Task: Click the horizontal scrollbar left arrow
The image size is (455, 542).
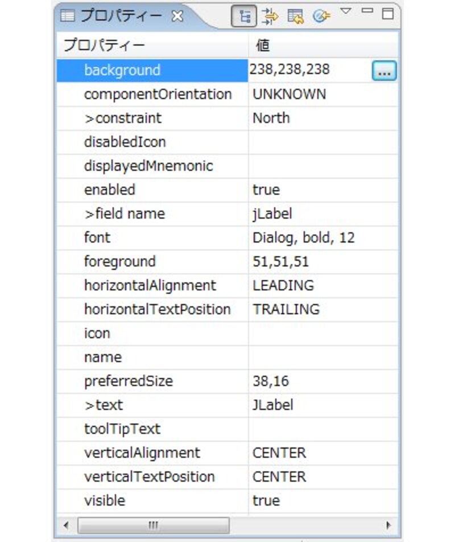Action: [x=67, y=525]
